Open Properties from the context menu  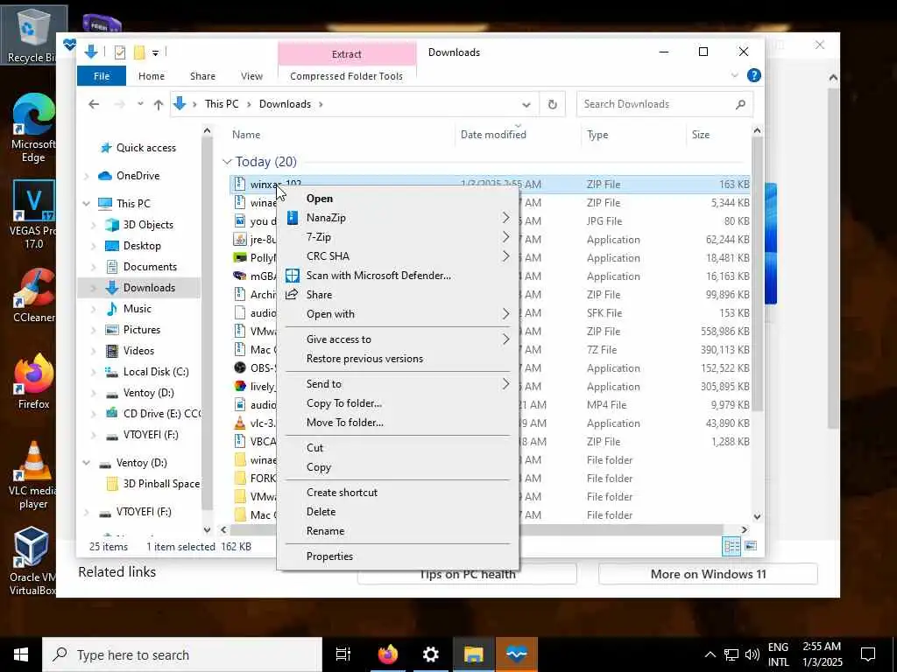point(398,556)
